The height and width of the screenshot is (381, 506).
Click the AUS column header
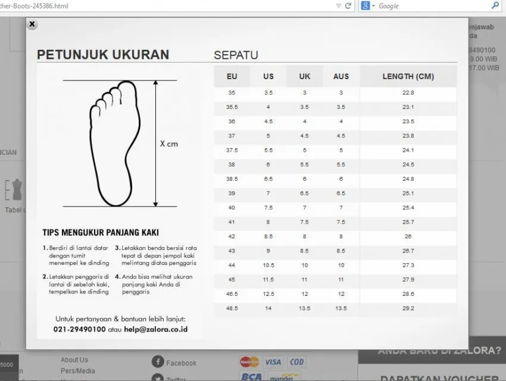[x=341, y=76]
